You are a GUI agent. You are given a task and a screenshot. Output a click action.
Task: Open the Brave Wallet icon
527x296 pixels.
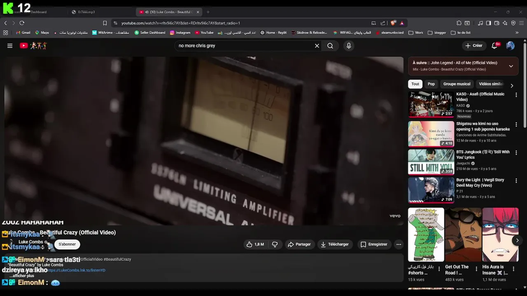click(497, 23)
